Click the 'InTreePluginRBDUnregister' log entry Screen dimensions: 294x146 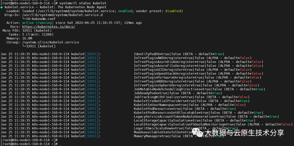[x=193, y=81]
